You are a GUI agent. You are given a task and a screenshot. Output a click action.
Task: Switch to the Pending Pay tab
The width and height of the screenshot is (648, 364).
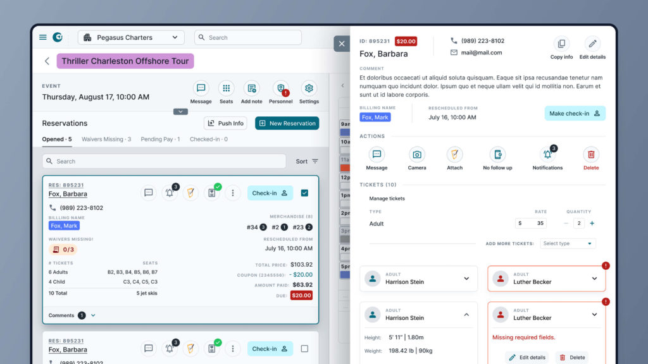click(x=160, y=139)
